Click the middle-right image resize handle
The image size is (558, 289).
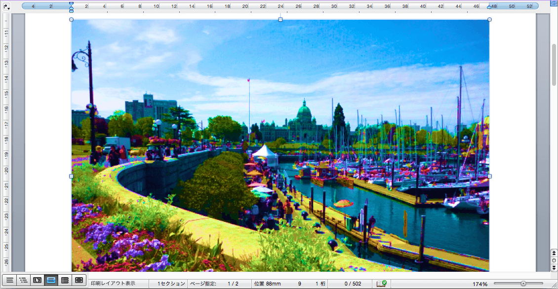[489, 176]
